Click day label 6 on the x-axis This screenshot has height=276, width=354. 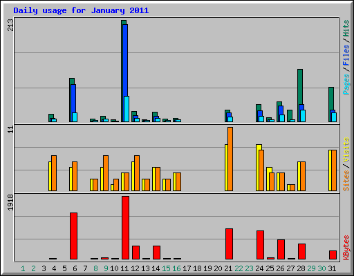75,268
